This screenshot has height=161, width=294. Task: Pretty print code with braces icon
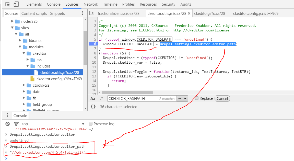[x=93, y=107]
